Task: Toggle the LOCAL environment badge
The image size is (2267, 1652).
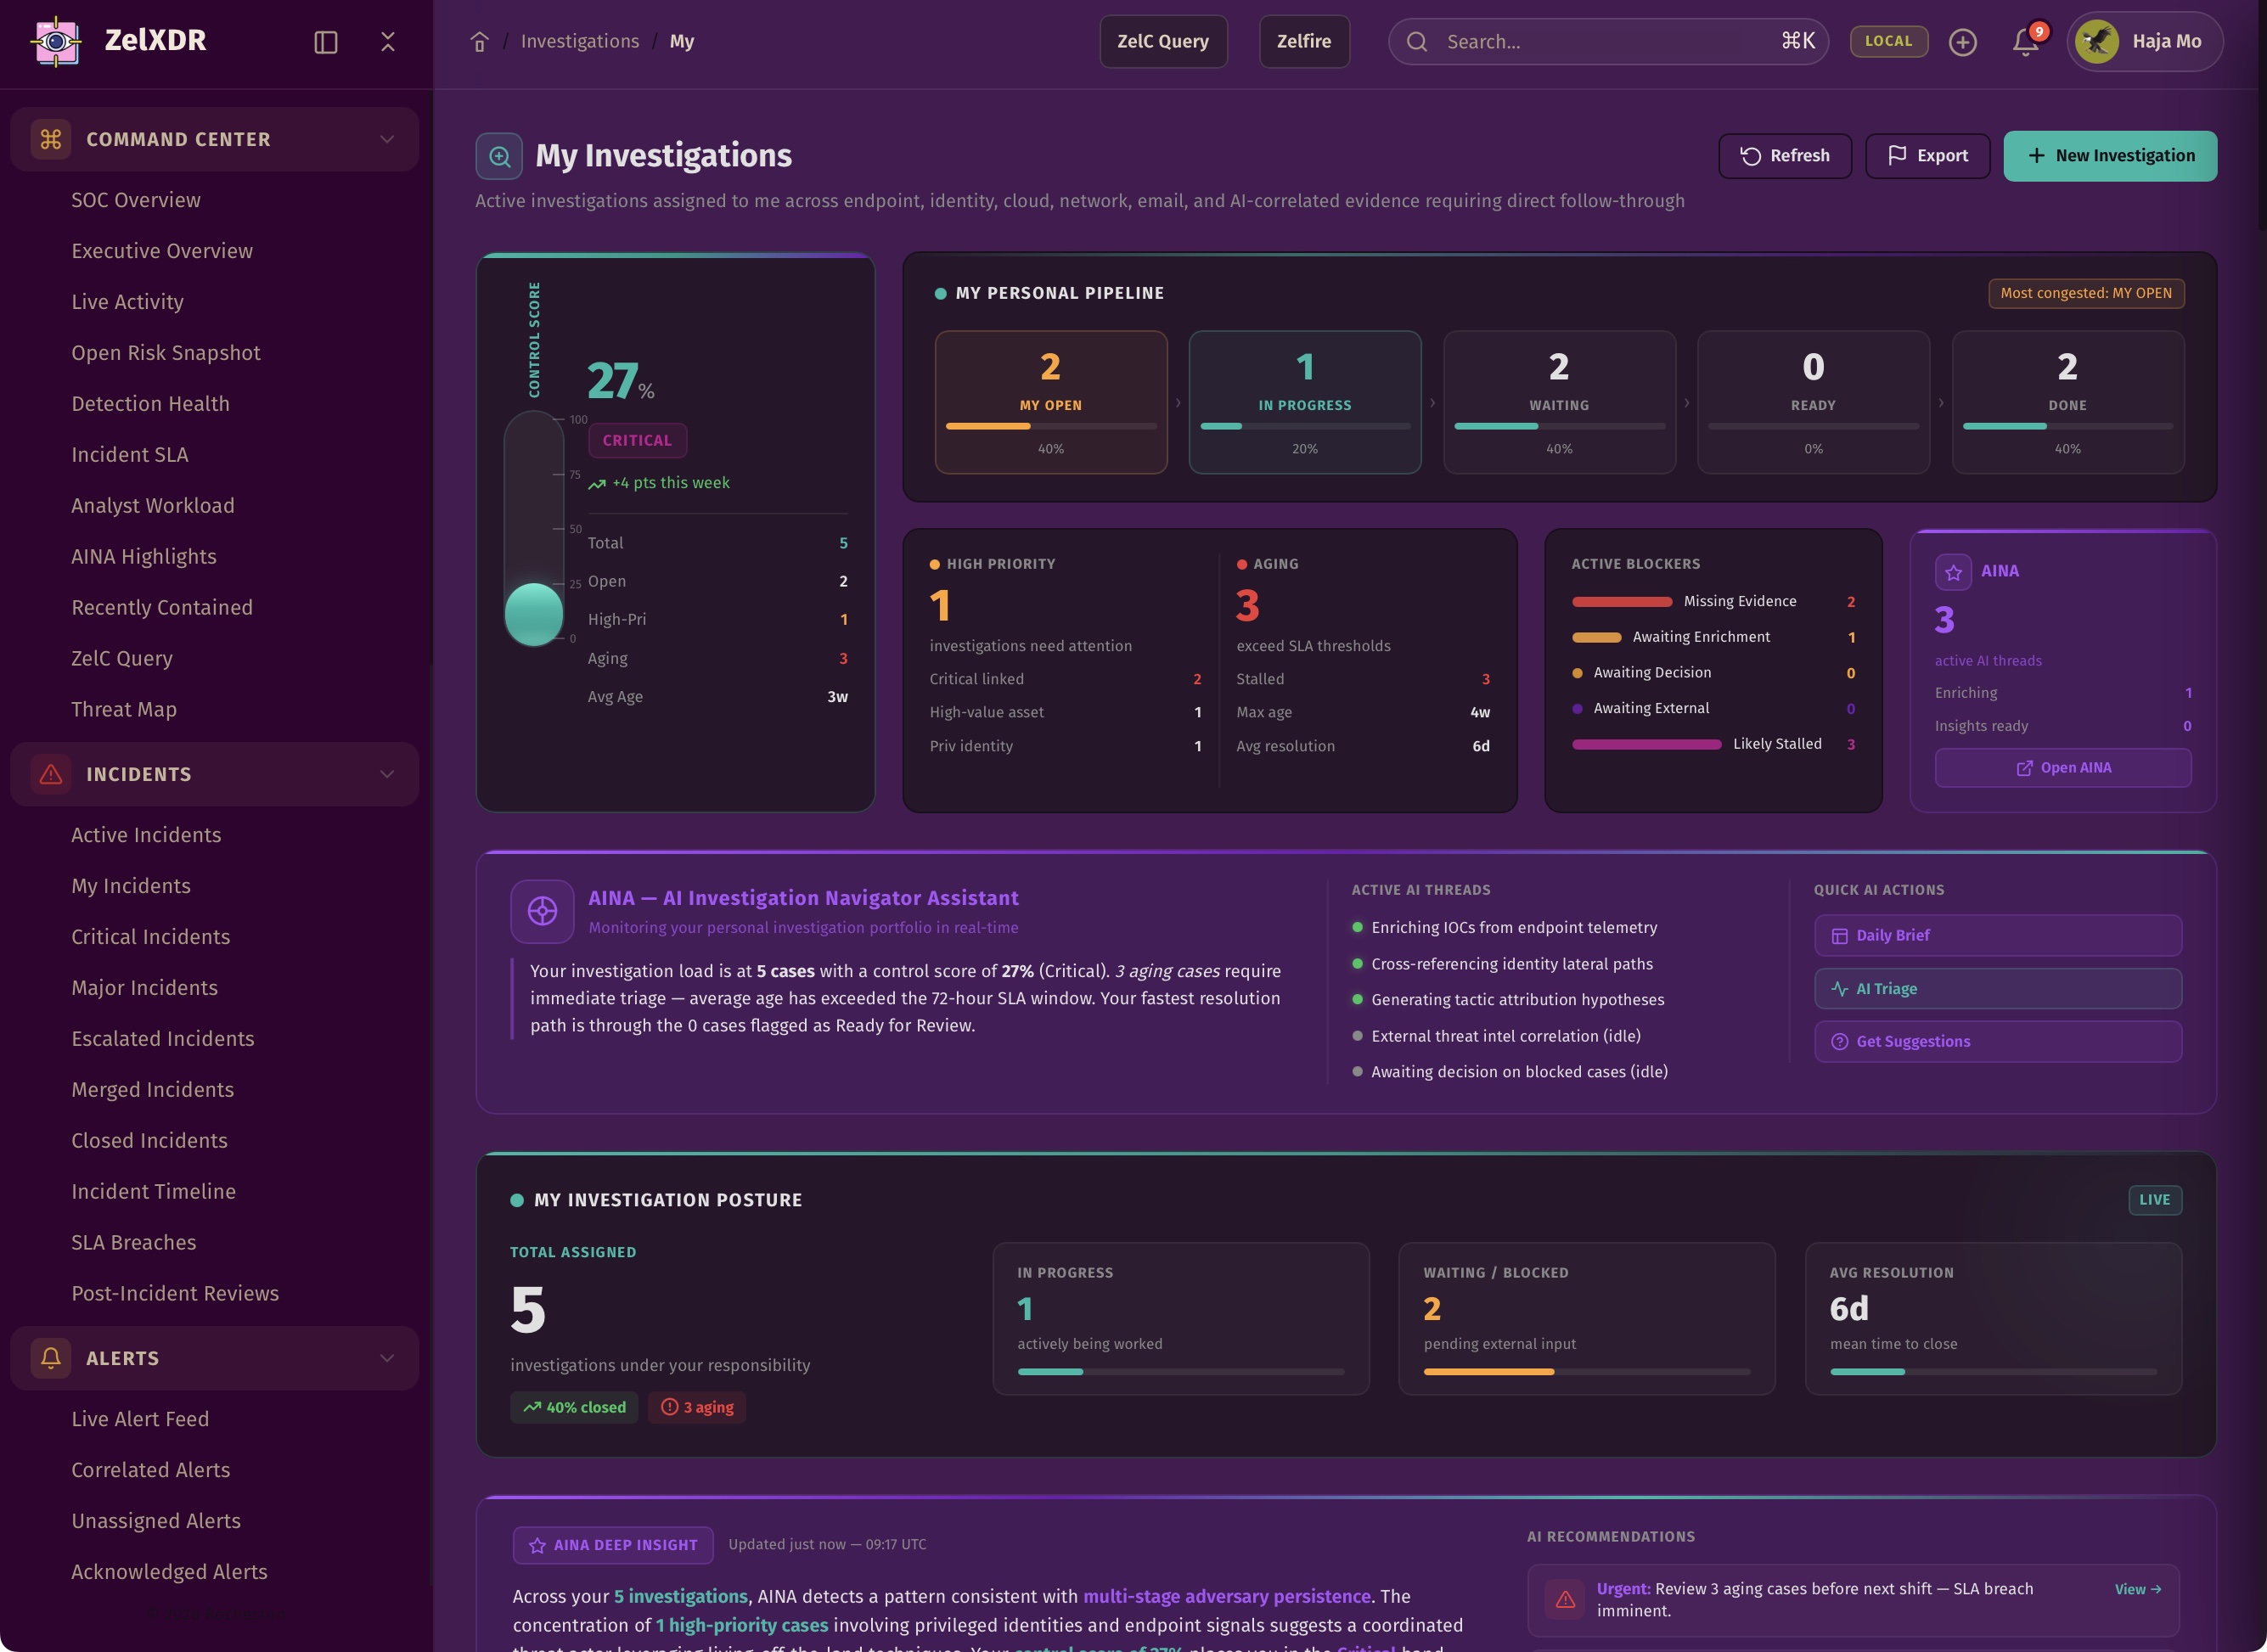Action: pyautogui.click(x=1888, y=42)
